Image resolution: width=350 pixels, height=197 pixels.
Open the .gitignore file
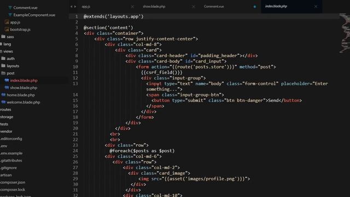coord(8,168)
